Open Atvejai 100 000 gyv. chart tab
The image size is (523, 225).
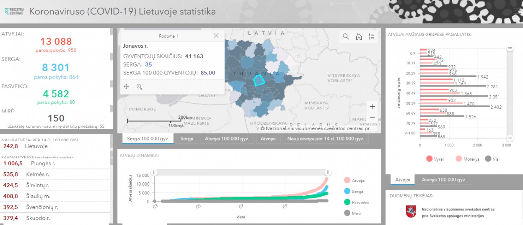[x=443, y=180]
